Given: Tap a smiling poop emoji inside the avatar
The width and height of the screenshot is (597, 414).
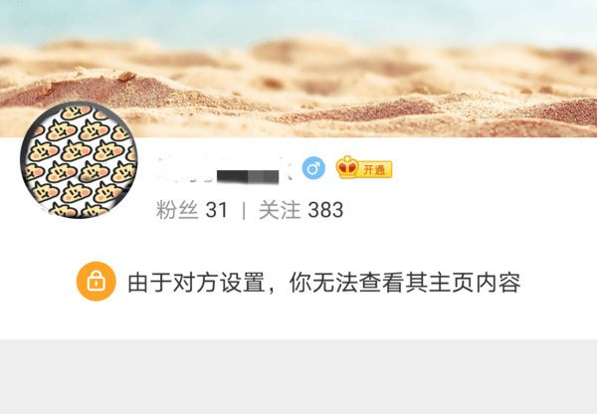Looking at the screenshot, I should click(x=76, y=151).
